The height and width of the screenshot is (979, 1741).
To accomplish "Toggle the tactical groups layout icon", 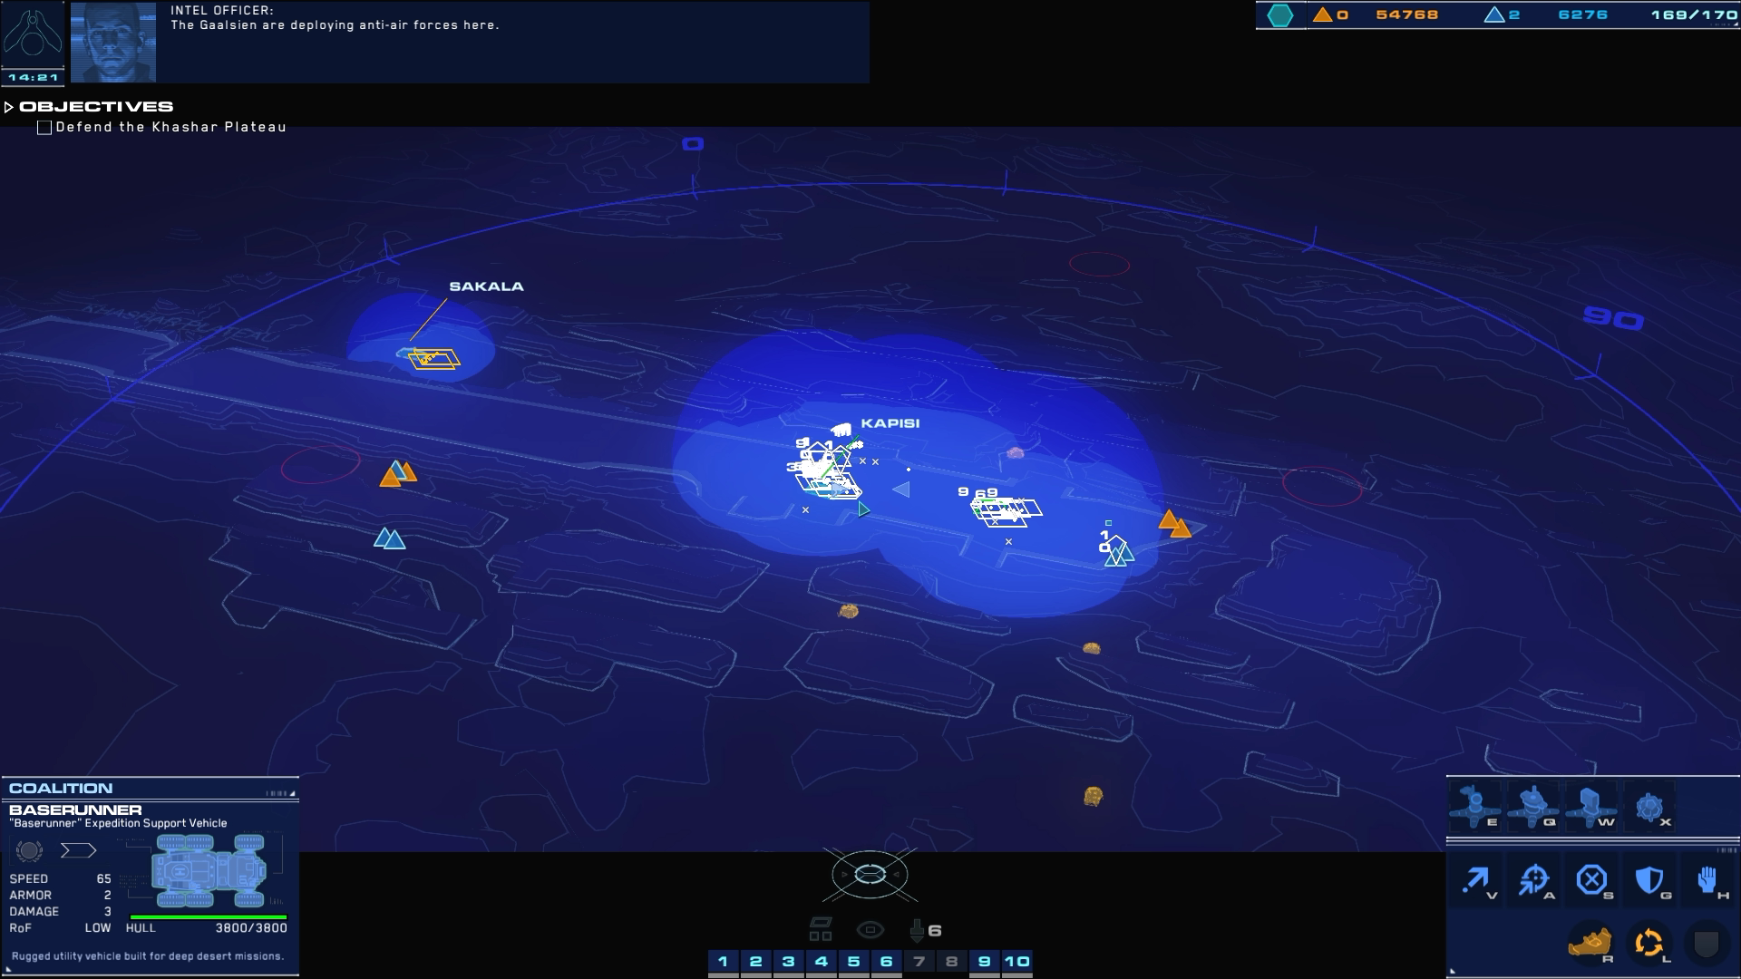I will click(821, 929).
